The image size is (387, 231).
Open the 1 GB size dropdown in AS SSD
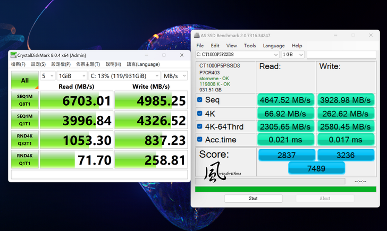[x=293, y=54]
